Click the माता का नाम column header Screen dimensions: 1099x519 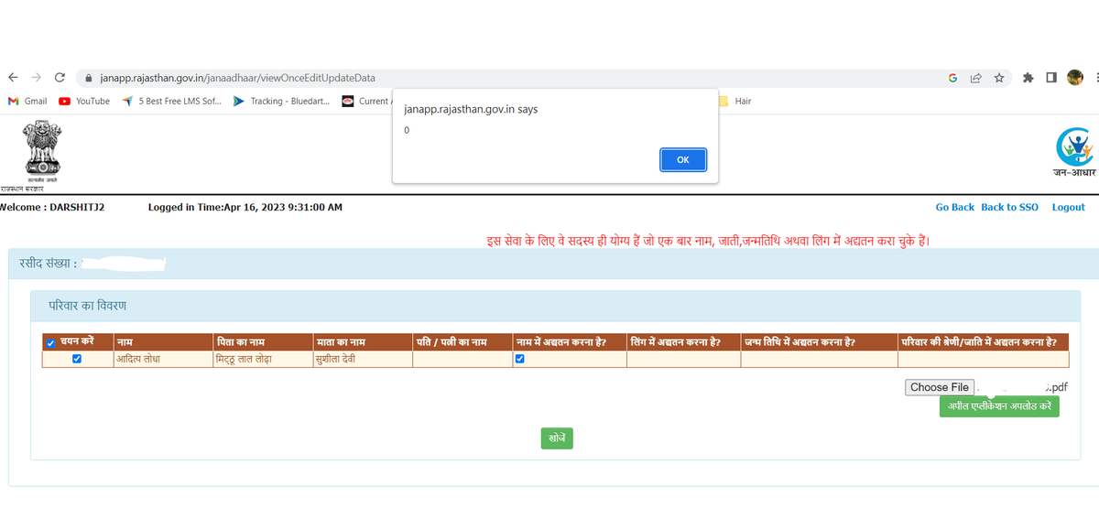[363, 342]
